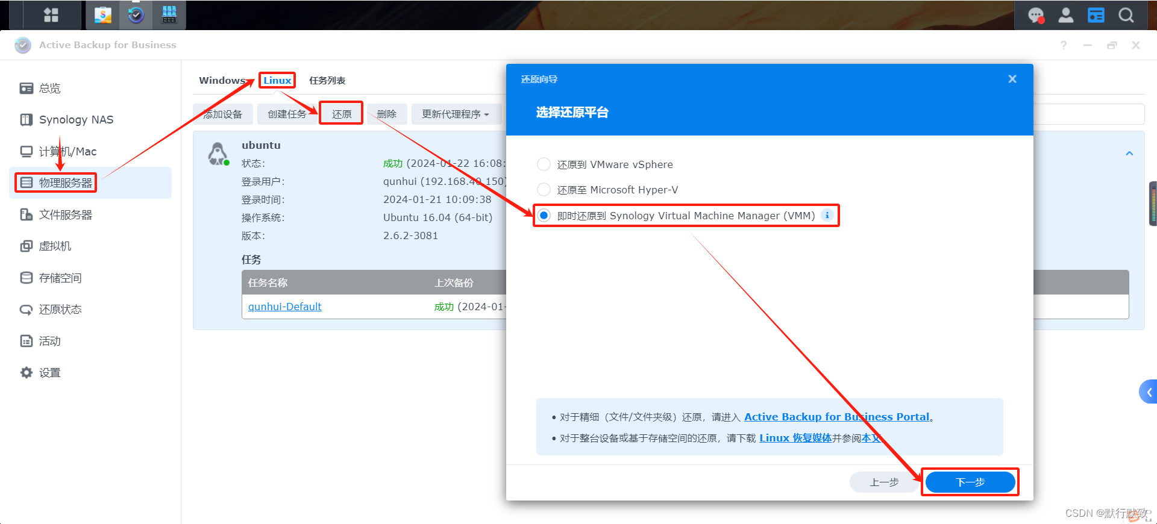1157x524 pixels.
Task: Open the DSM main menu grid icon
Action: [51, 15]
